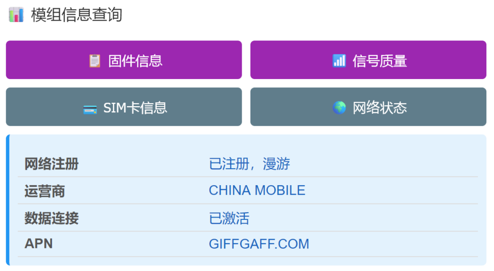
Task: Select the 网络注册 row label
Action: 52,164
